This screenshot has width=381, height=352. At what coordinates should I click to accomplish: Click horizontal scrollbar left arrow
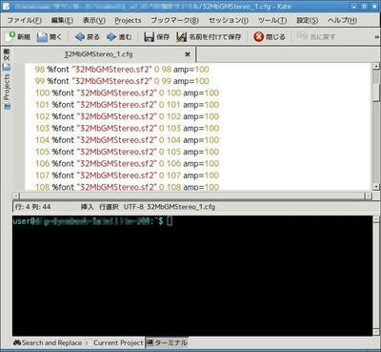point(16,196)
